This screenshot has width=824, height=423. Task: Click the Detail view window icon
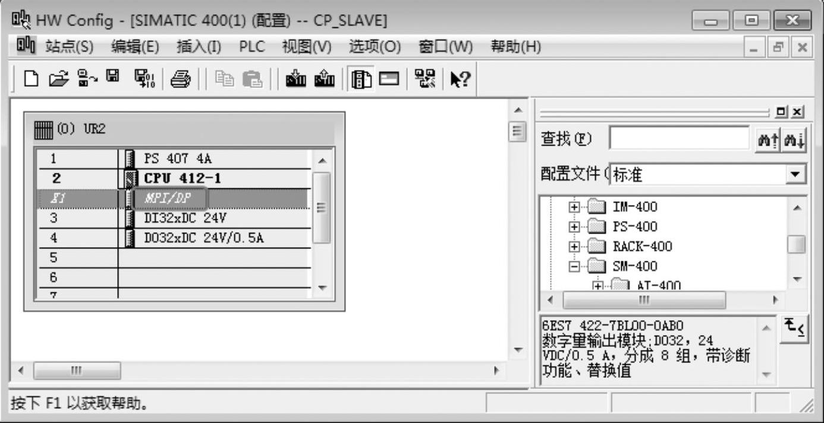[x=391, y=77]
